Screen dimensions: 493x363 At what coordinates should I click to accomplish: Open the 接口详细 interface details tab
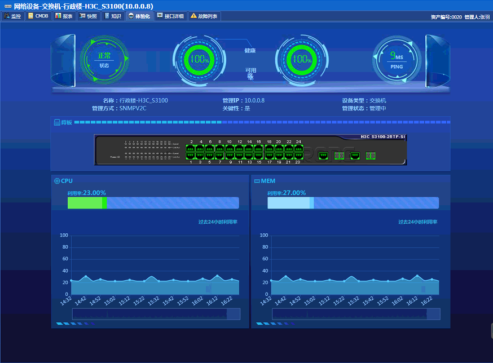171,16
